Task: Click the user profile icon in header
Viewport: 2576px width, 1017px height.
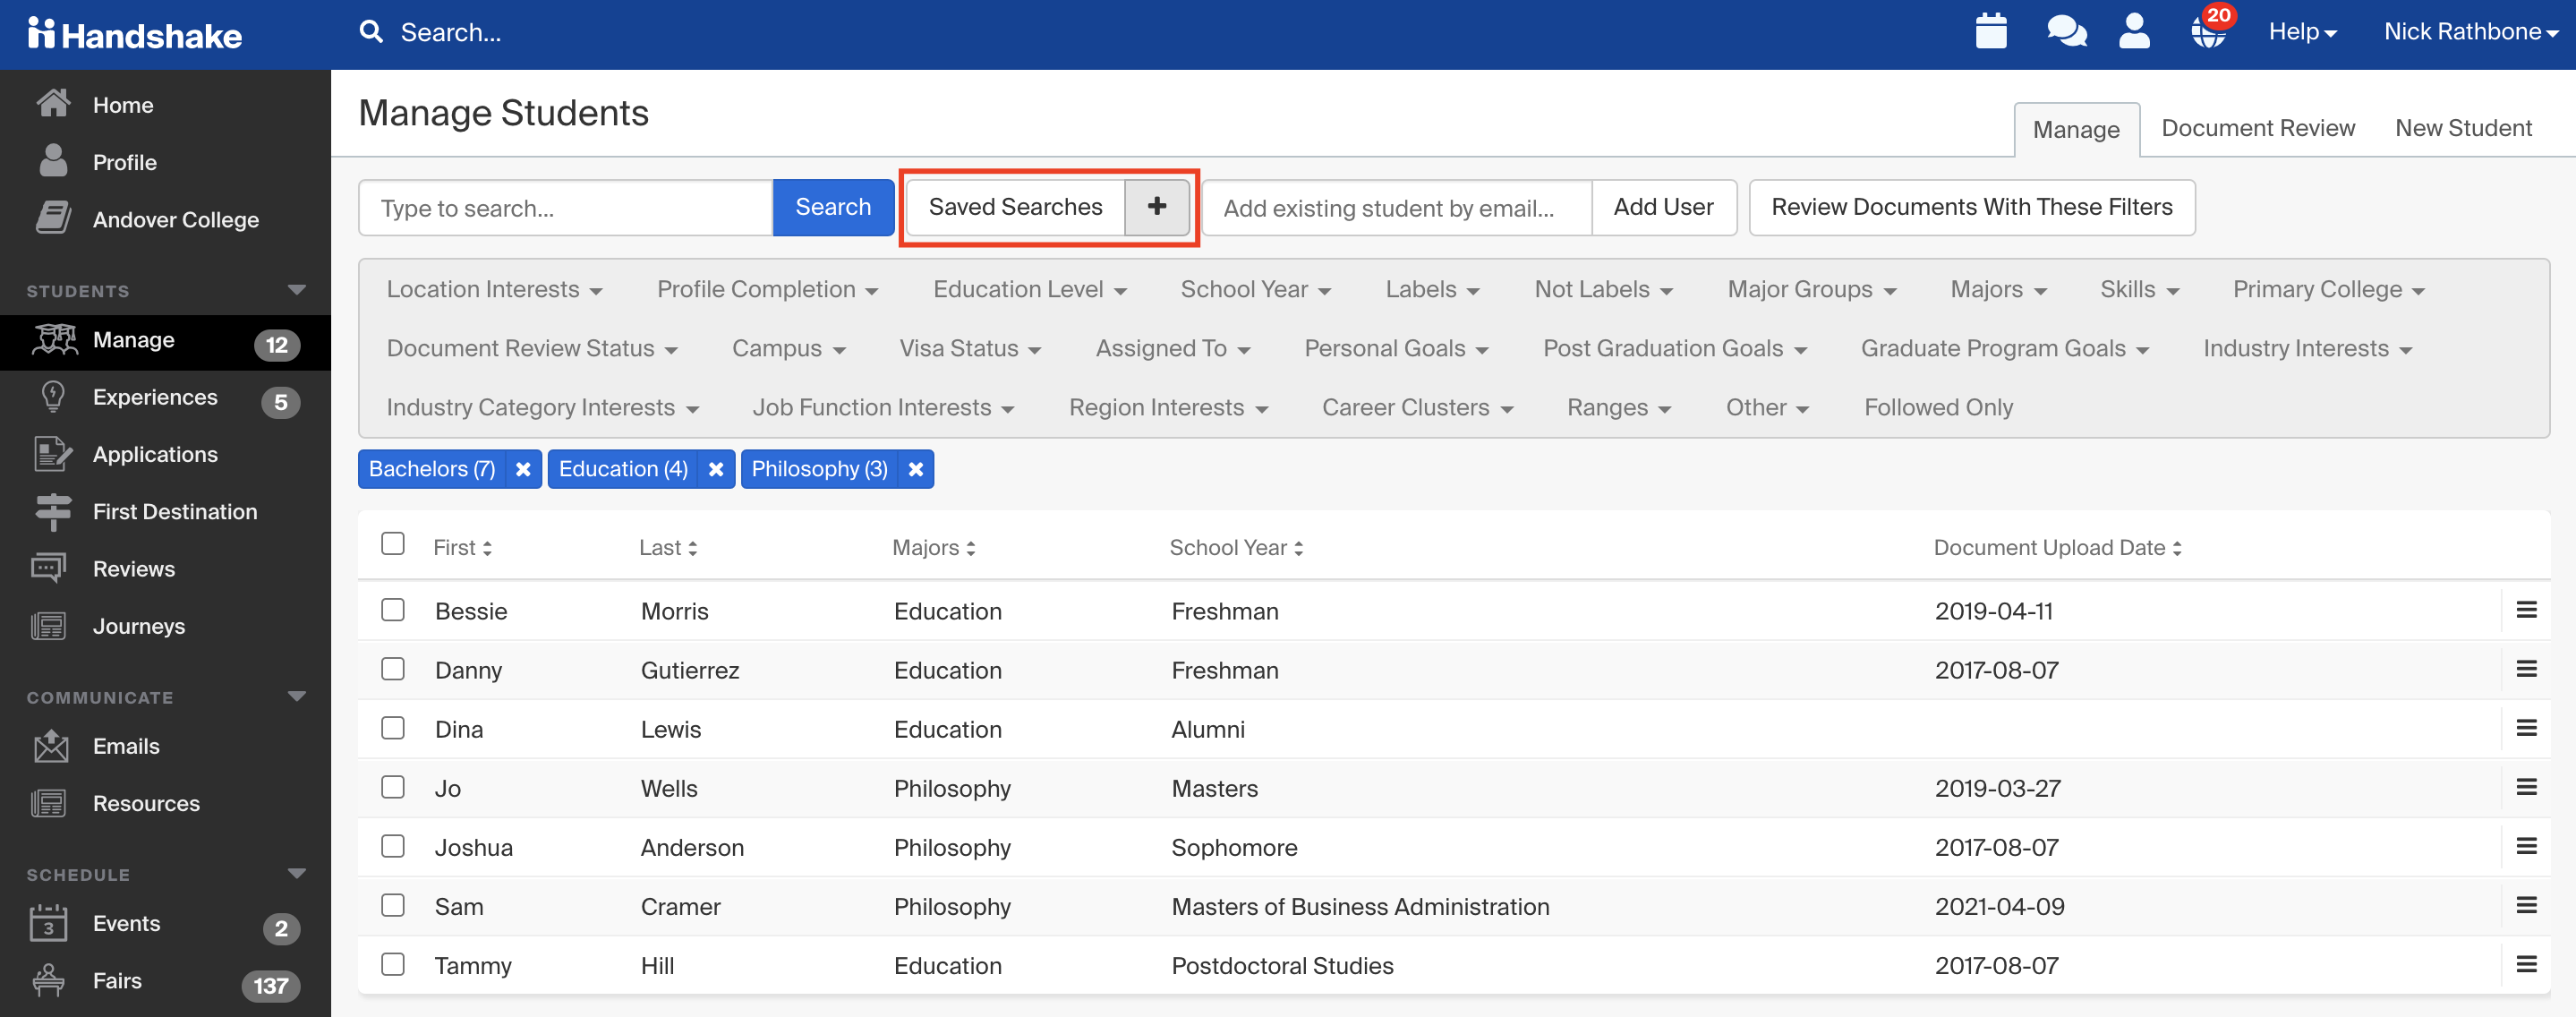Action: (x=2134, y=31)
